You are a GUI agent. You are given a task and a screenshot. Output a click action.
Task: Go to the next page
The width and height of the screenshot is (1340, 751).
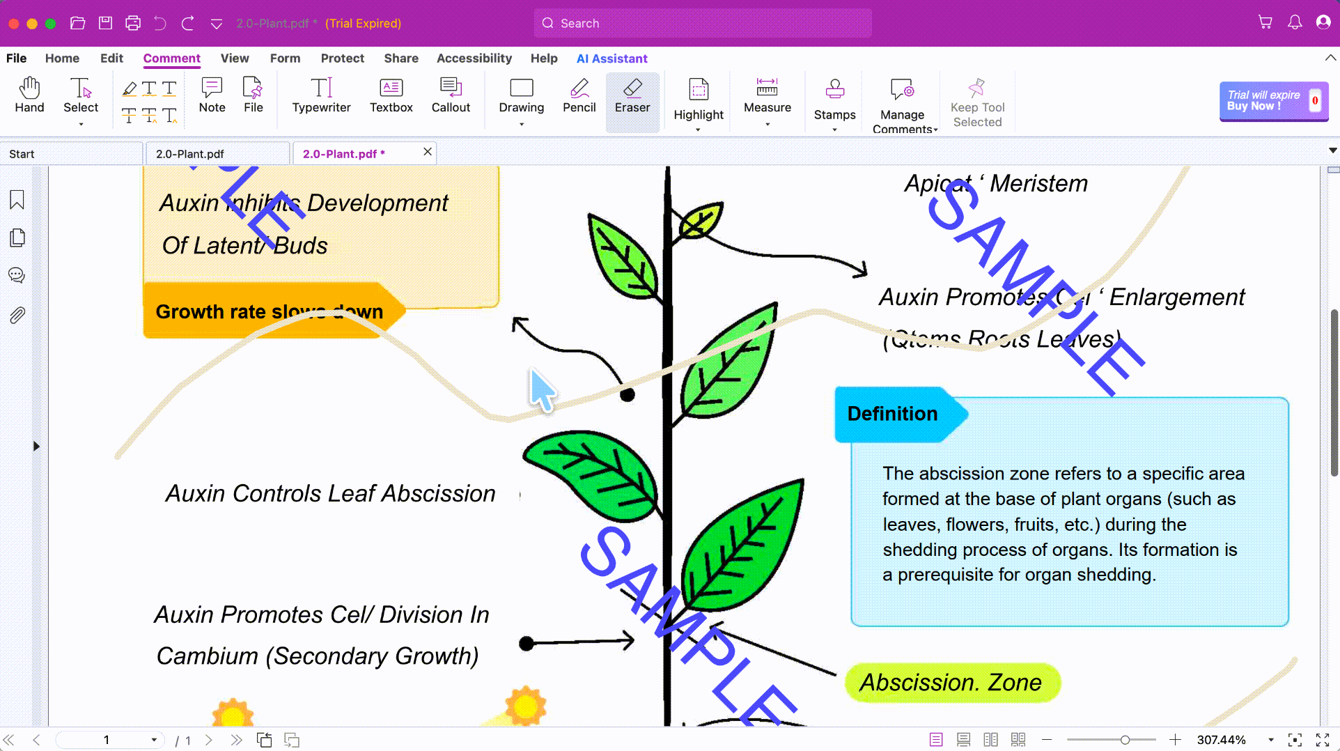[x=208, y=740]
